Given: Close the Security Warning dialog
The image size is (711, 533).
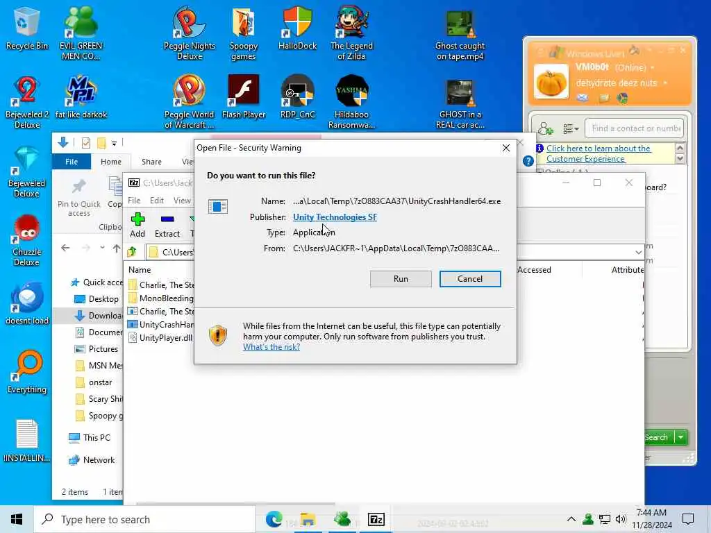Looking at the screenshot, I should point(506,149).
